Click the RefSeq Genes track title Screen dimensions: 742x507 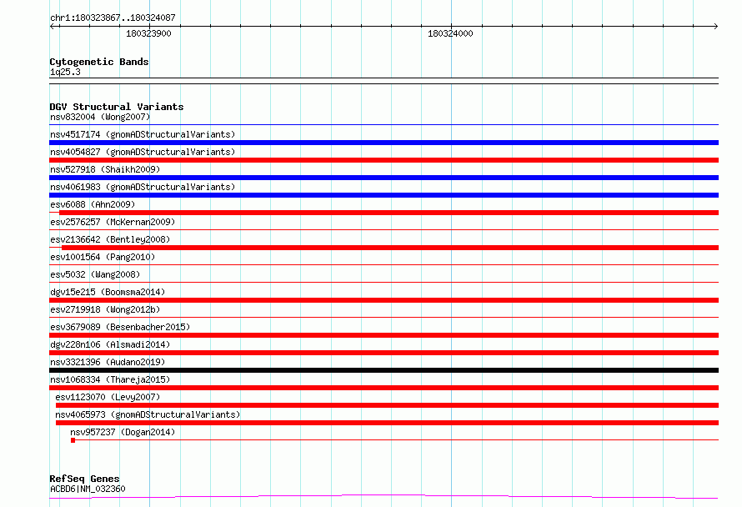pos(84,479)
